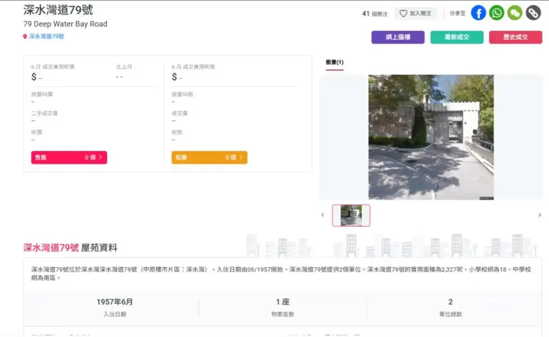Select the street view thumbnail

[351, 215]
